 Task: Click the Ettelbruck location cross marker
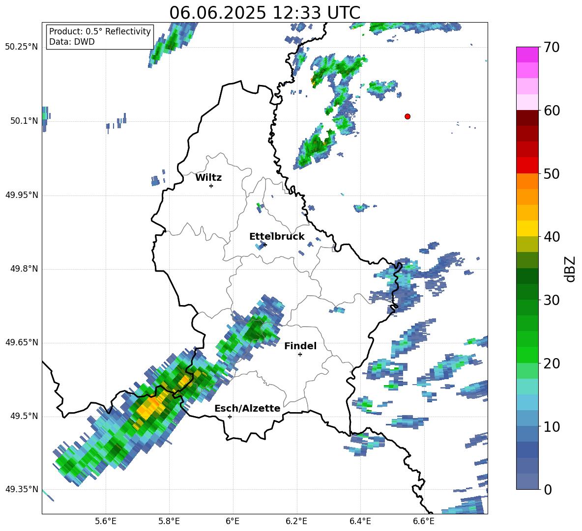coord(264,245)
